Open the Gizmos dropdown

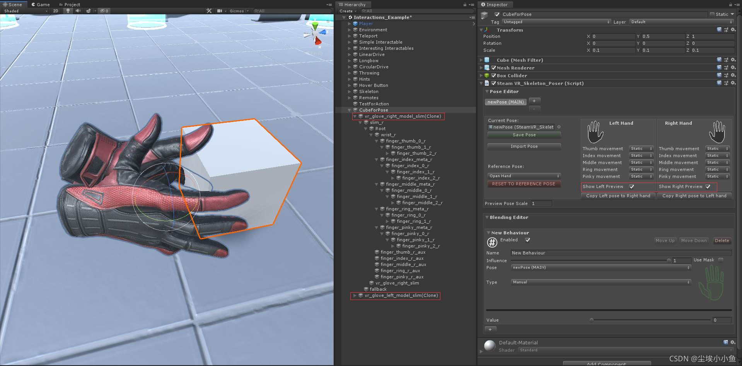239,11
